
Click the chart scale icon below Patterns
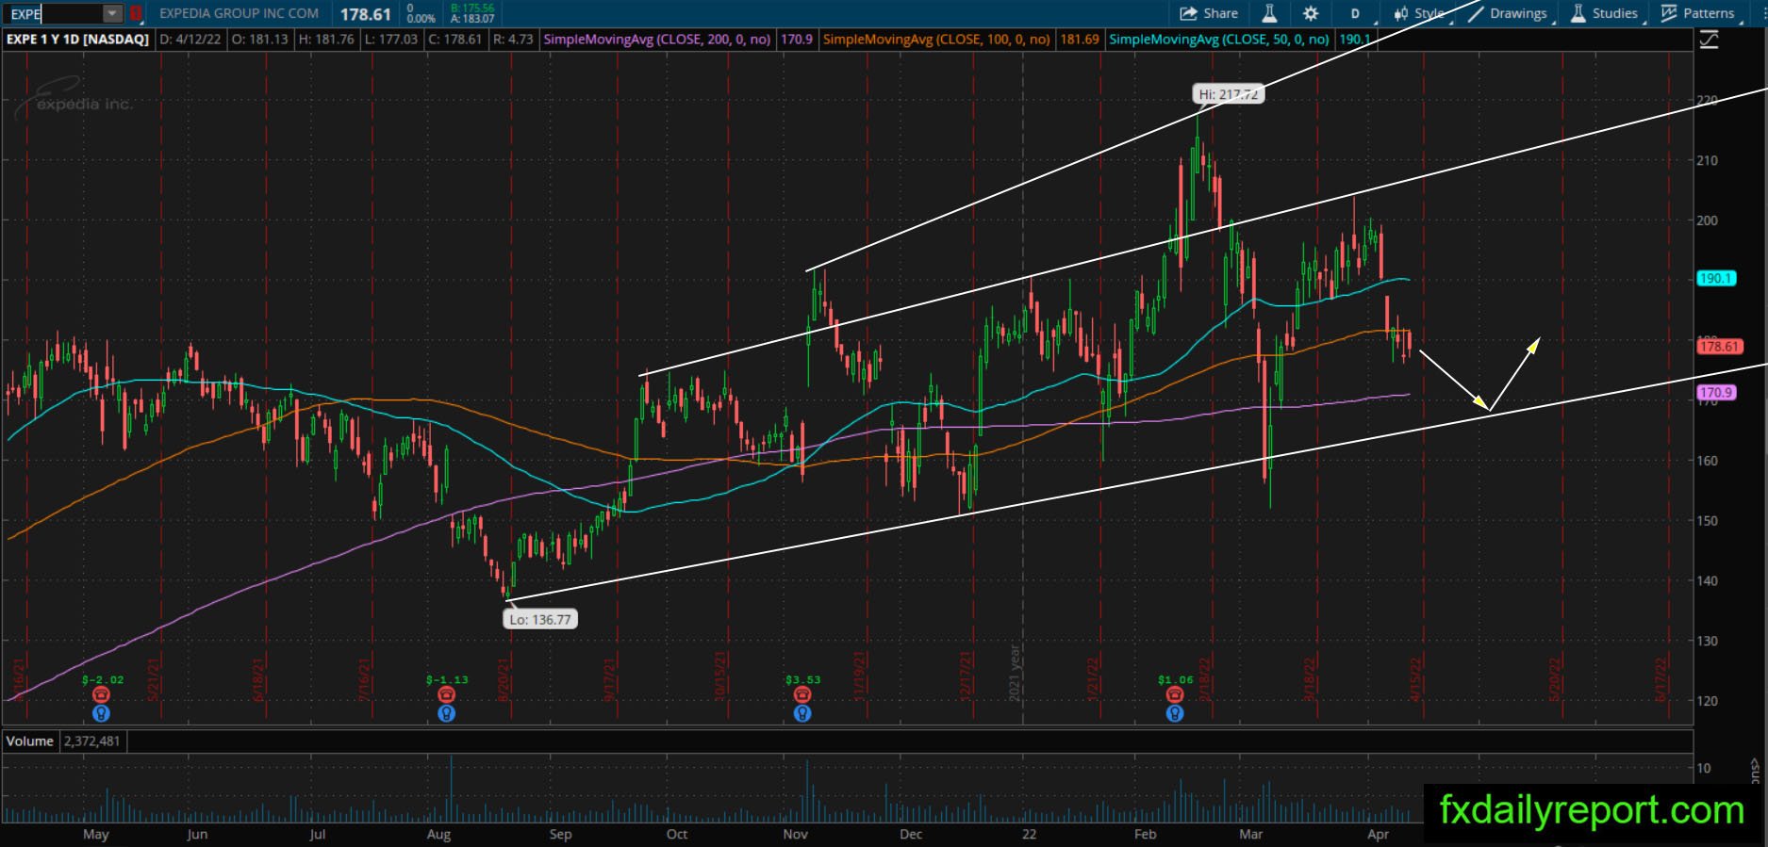[1708, 40]
